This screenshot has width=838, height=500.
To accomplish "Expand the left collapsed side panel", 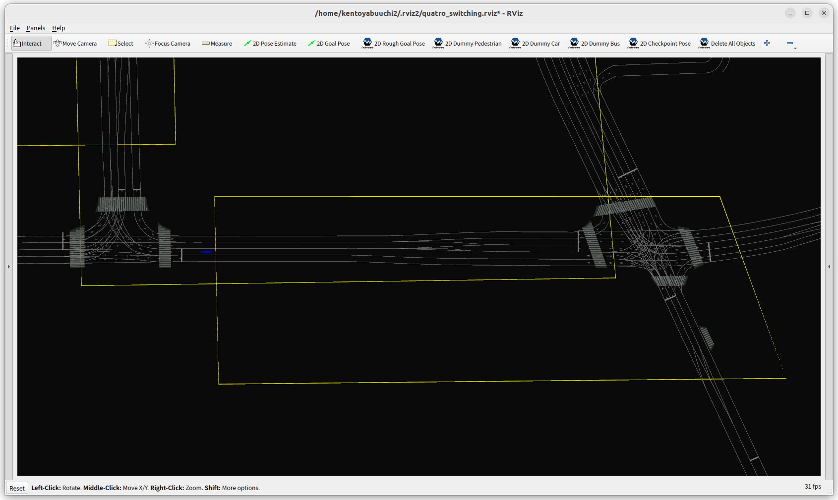I will point(8,267).
